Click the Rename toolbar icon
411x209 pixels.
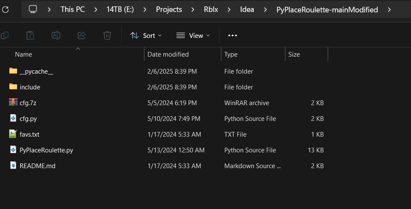click(56, 35)
